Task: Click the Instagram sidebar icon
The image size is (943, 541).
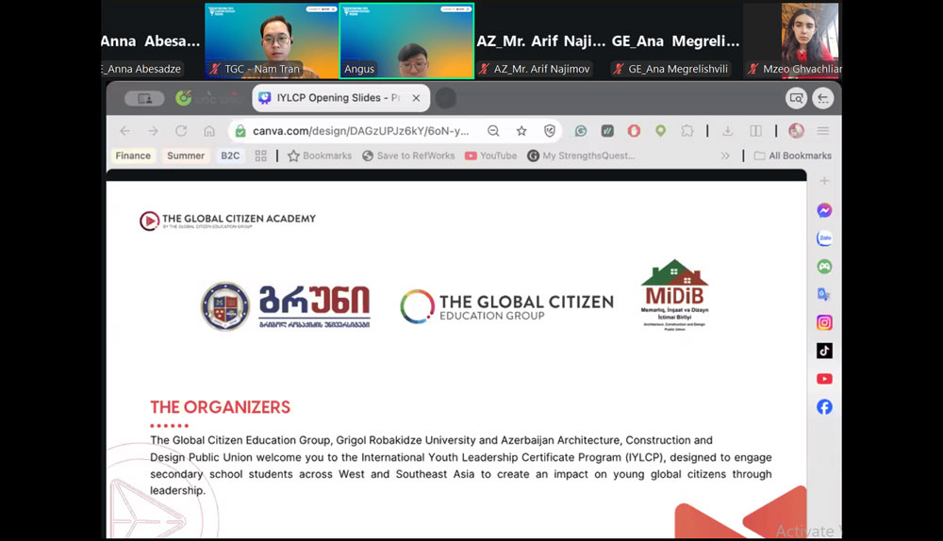Action: coord(824,322)
